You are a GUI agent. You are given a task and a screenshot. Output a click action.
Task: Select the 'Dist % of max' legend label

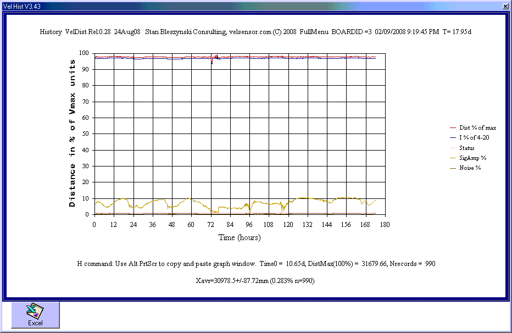[478, 127]
